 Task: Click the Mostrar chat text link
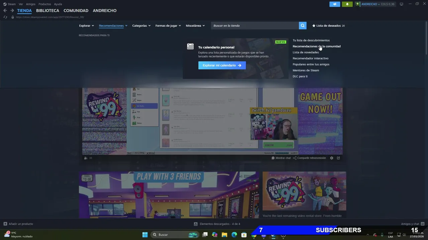pos(283,158)
